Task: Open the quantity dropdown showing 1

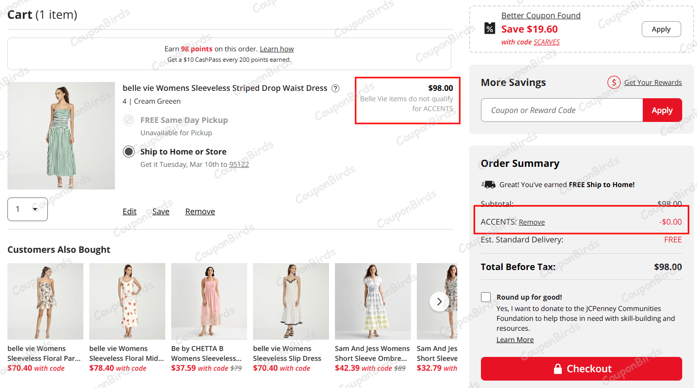Action: (x=28, y=209)
